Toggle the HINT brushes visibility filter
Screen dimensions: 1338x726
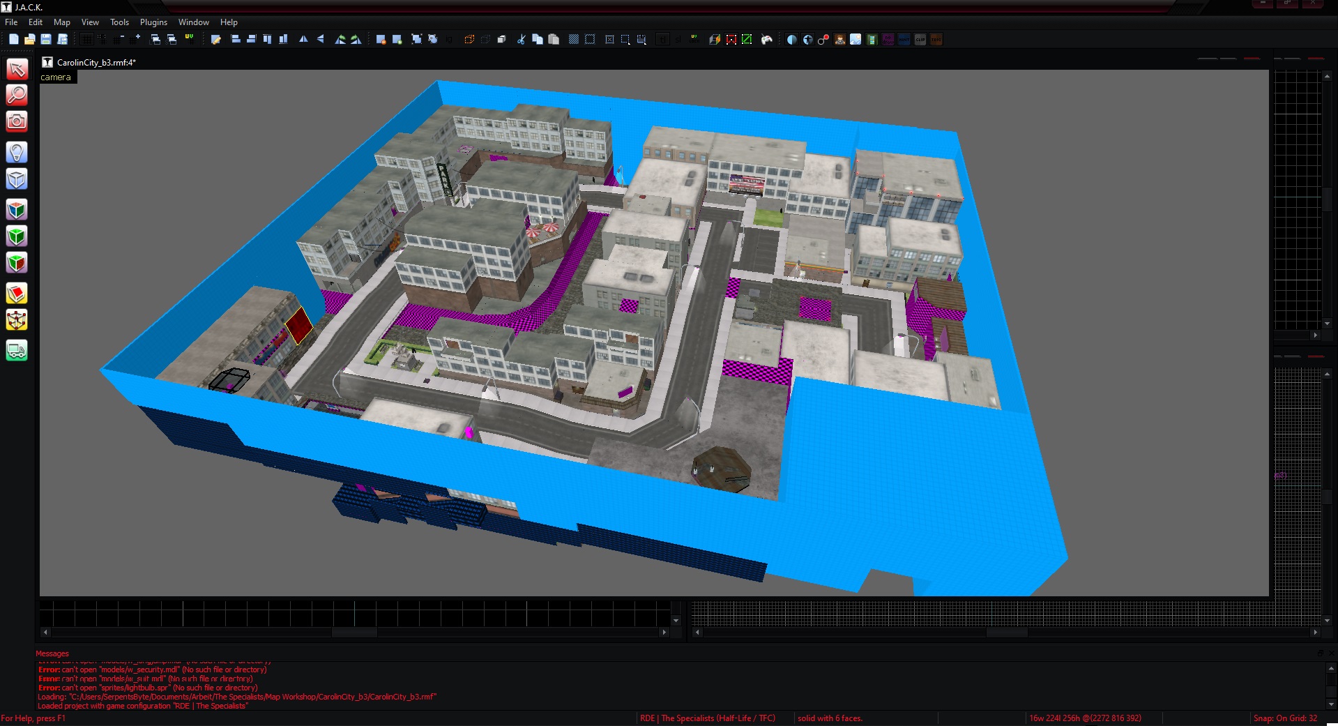[x=904, y=40]
